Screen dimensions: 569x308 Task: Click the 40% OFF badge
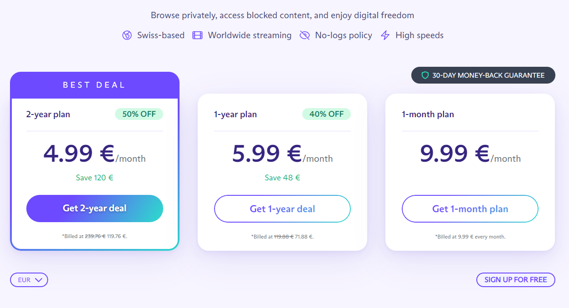pyautogui.click(x=326, y=114)
